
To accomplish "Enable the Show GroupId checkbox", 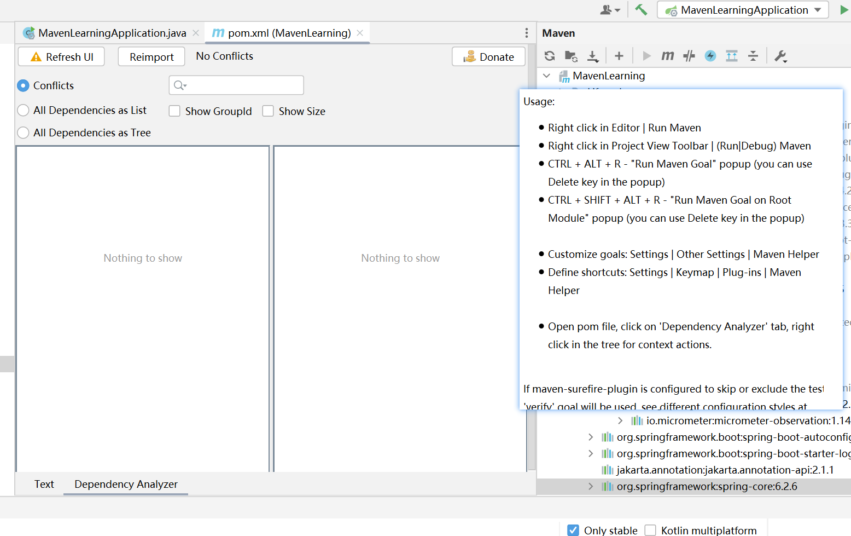I will click(174, 111).
